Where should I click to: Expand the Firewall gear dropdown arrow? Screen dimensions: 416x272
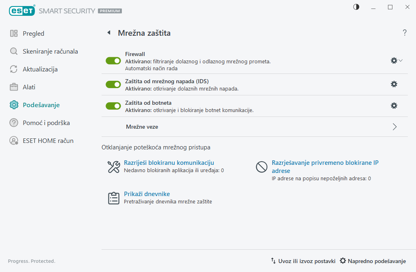[x=401, y=60]
